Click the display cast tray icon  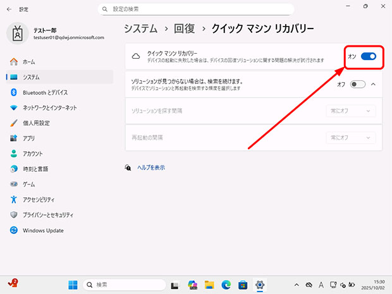click(x=333, y=285)
